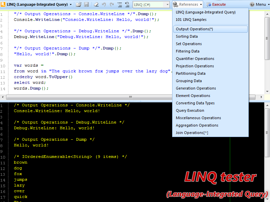The image size is (270, 202).
Task: Choose Set Operations sample
Action: click(x=210, y=44)
